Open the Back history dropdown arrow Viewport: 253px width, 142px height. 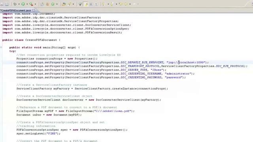coord(130,4)
